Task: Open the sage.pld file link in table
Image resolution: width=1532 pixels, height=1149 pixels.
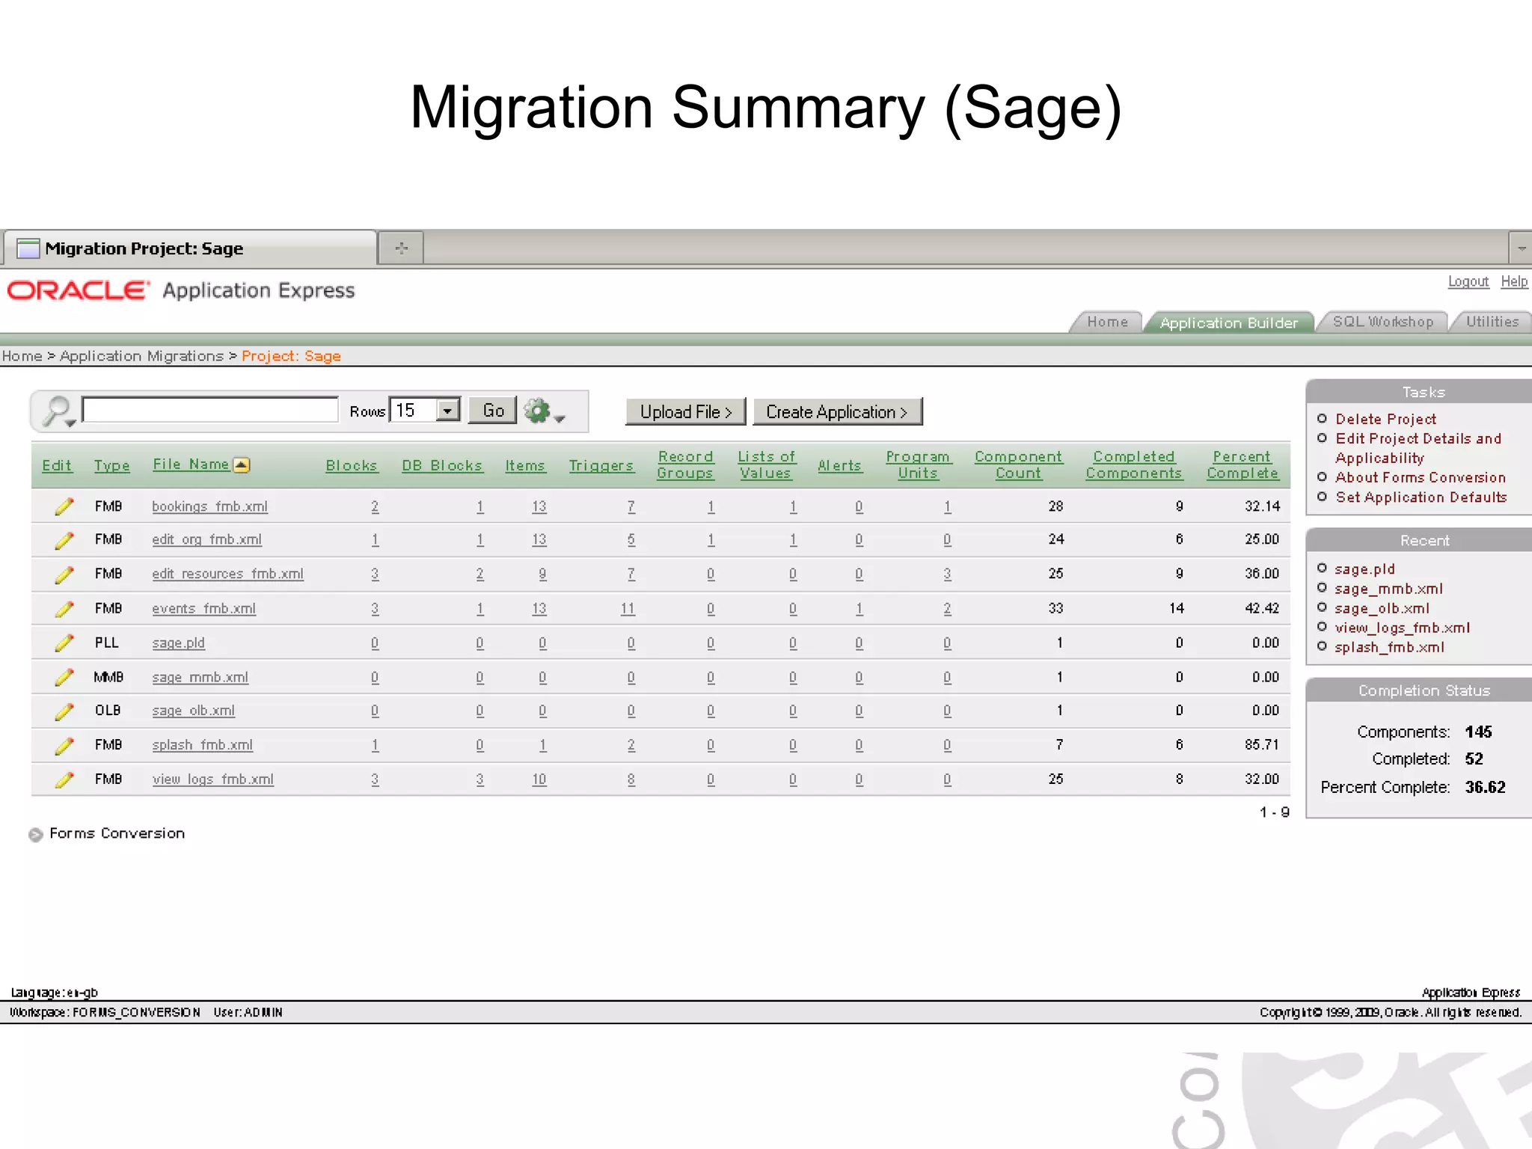Action: pyautogui.click(x=178, y=643)
